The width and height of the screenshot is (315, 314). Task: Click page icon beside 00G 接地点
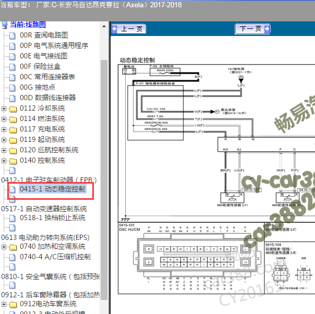(x=13, y=88)
